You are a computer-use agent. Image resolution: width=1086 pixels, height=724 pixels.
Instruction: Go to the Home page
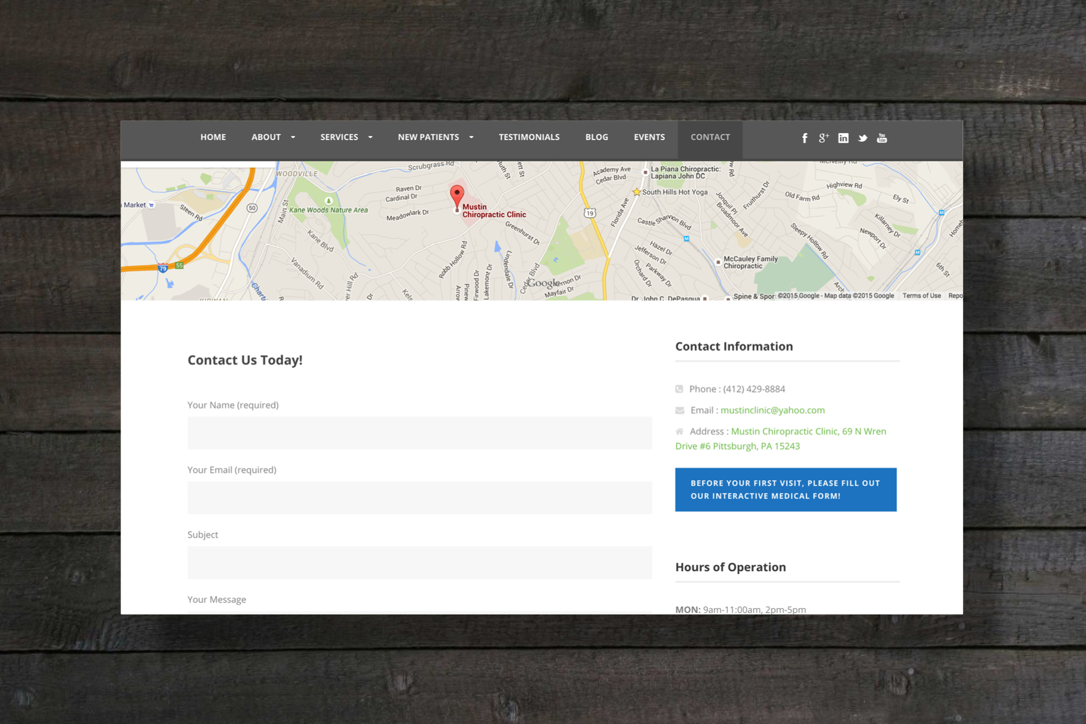[213, 137]
